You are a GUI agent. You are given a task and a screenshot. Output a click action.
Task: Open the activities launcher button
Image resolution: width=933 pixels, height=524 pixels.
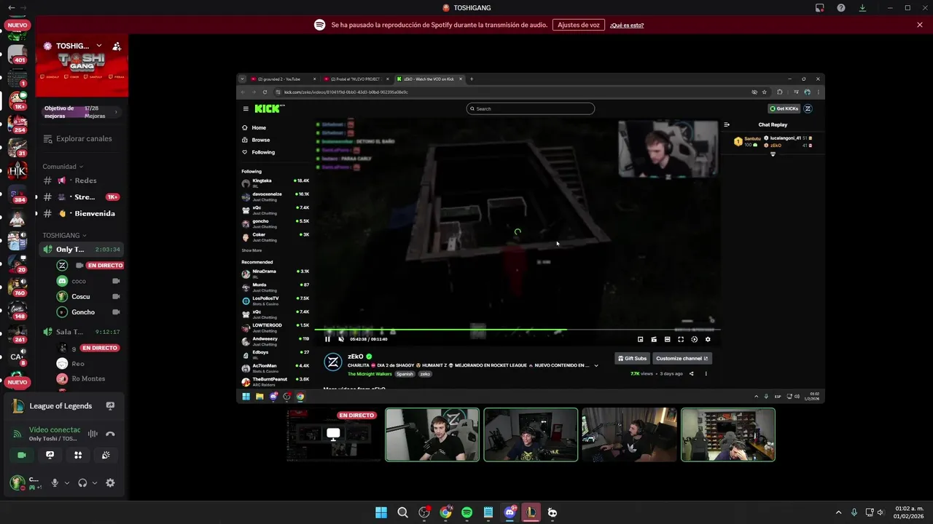78,455
